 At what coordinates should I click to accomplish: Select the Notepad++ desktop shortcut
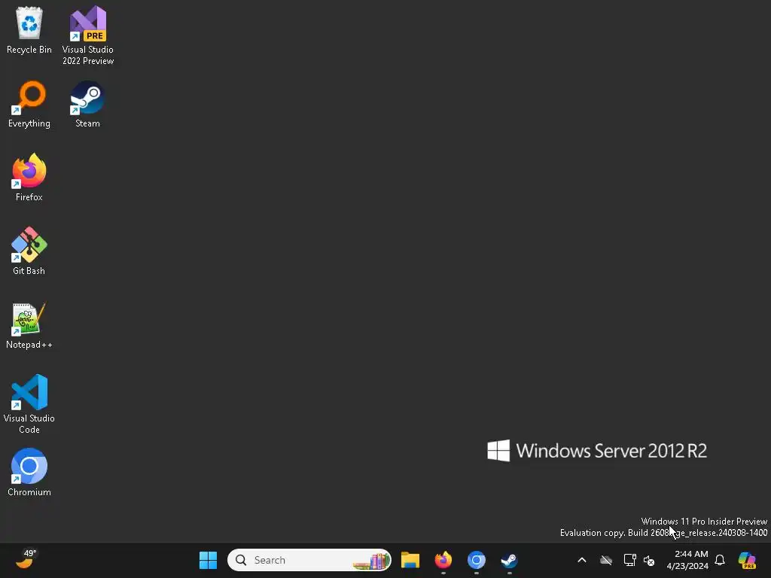29,325
